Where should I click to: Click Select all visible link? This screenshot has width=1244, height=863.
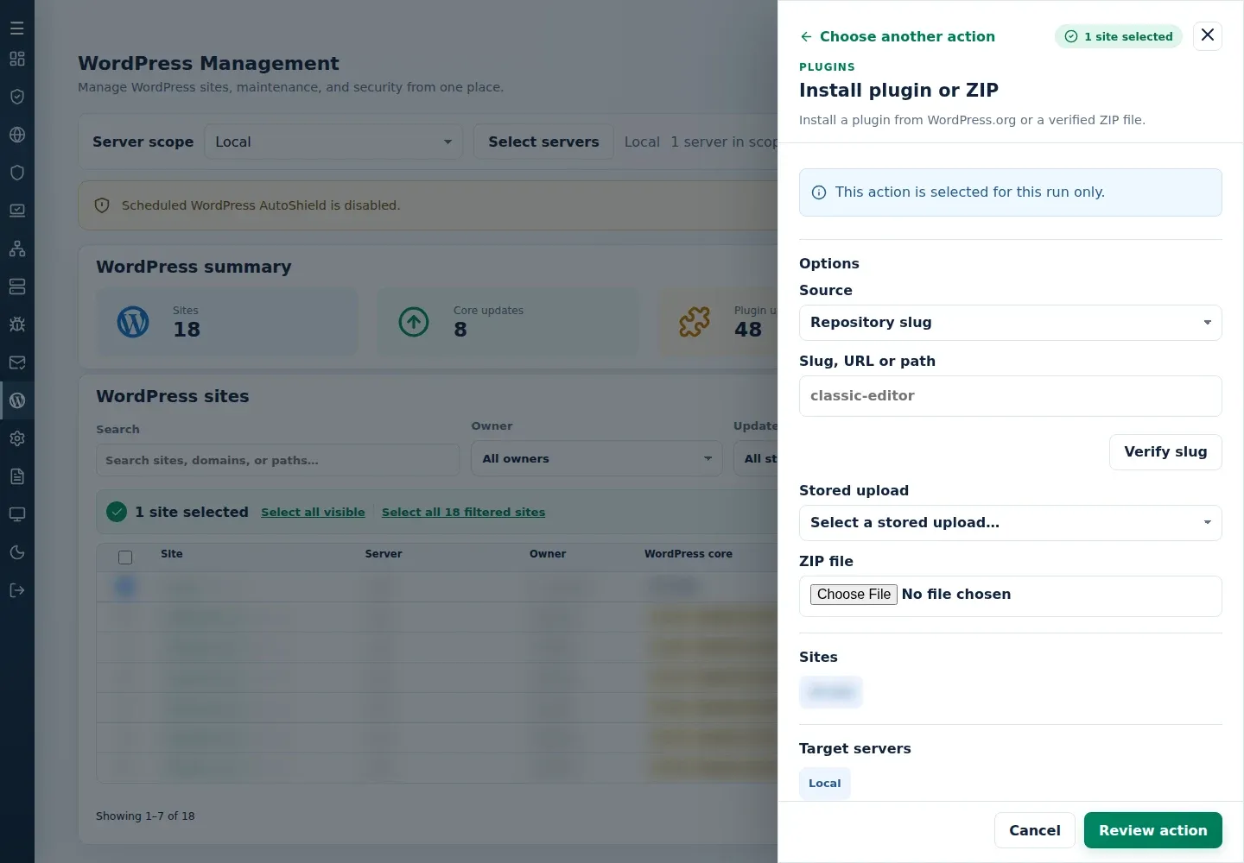coord(313,512)
